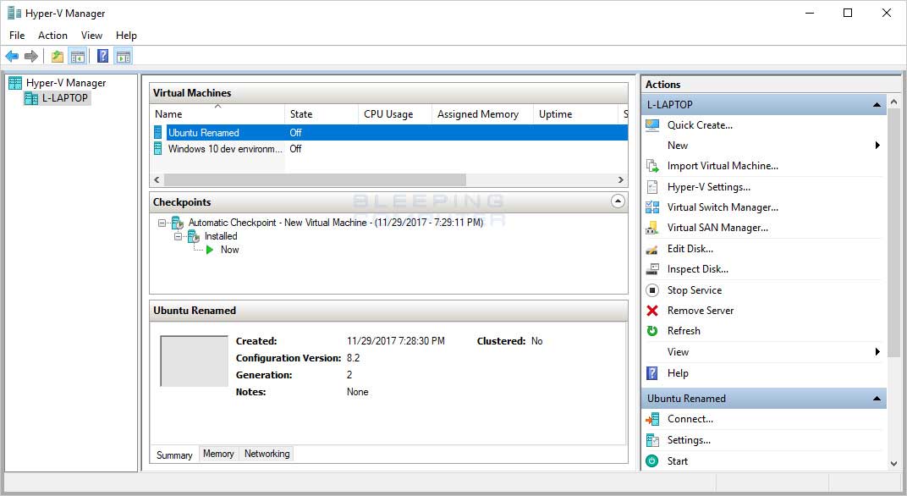Sort by the CPU Usage column header

[395, 114]
